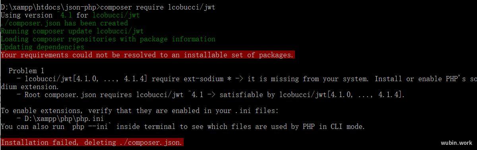Click the D:\xampp\htdocs\json-php prompt path
Viewport: 477px width, 150px height.
[x=48, y=7]
